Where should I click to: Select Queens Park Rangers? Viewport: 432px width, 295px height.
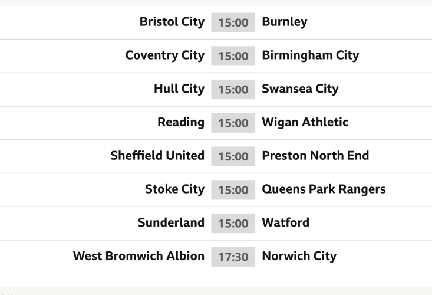tap(324, 190)
